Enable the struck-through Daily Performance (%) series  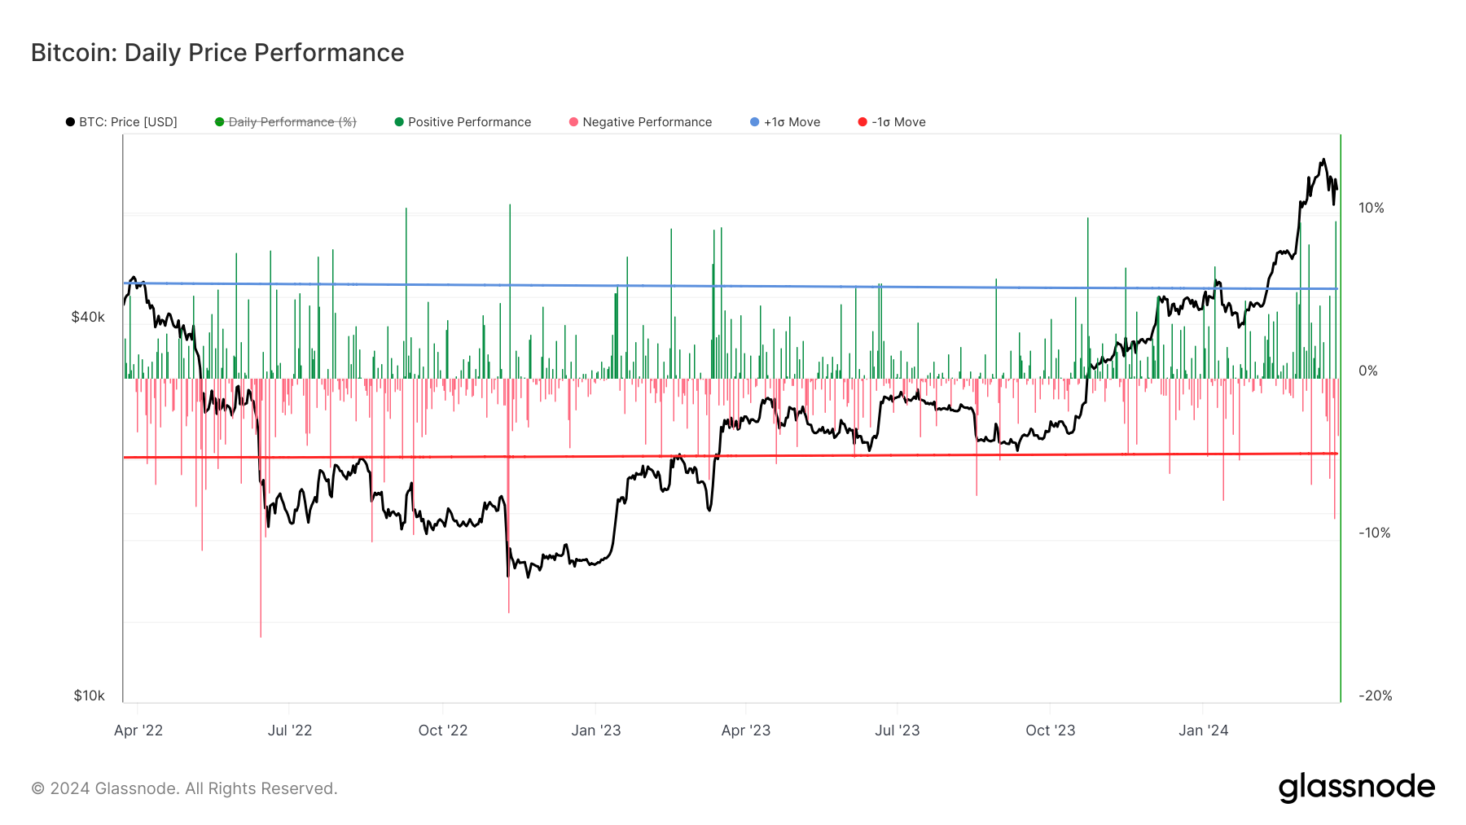point(286,122)
